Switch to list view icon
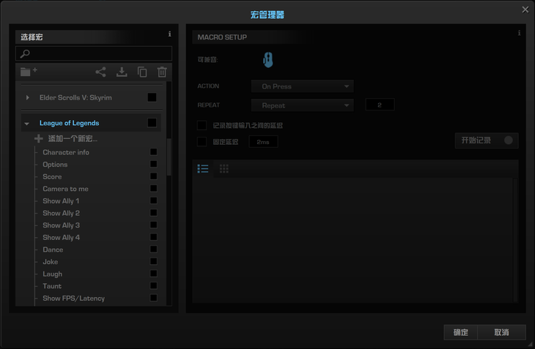 (x=203, y=168)
